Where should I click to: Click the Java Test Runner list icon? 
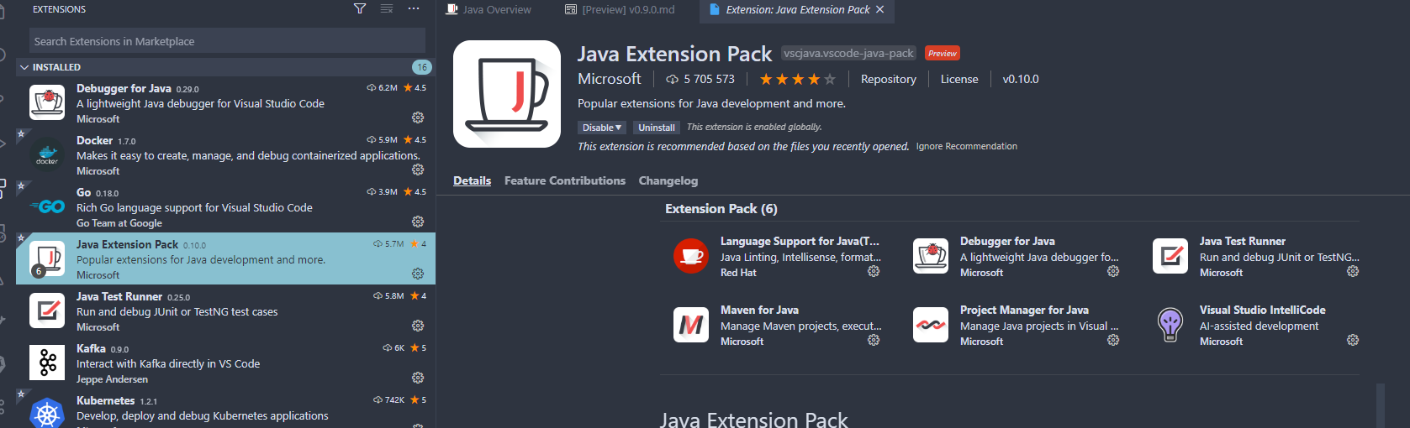(x=47, y=311)
